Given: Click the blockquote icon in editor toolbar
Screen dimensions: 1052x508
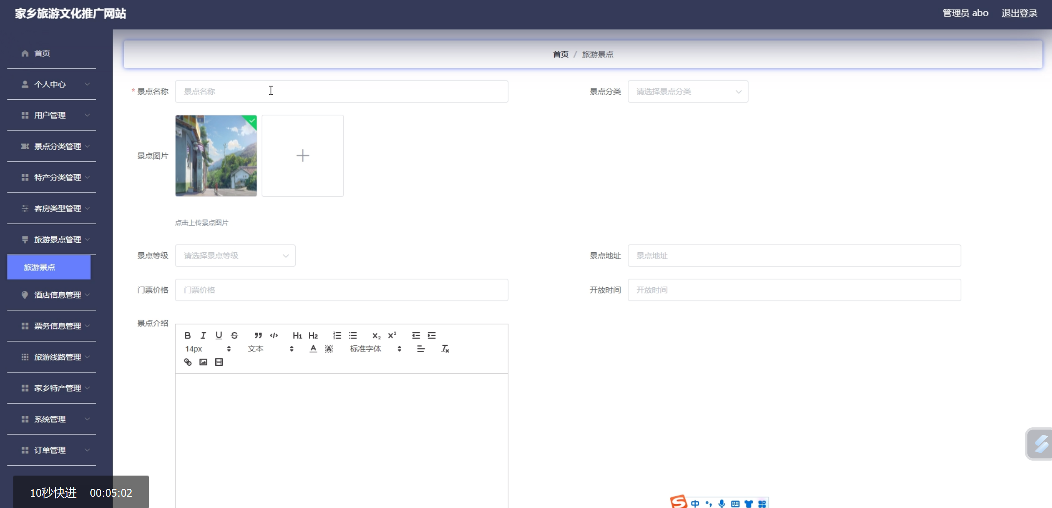Looking at the screenshot, I should click(258, 335).
